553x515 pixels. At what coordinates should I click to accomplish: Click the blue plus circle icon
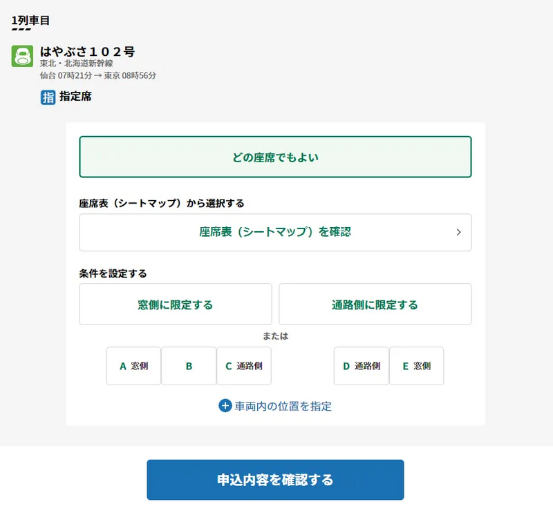pyautogui.click(x=225, y=406)
